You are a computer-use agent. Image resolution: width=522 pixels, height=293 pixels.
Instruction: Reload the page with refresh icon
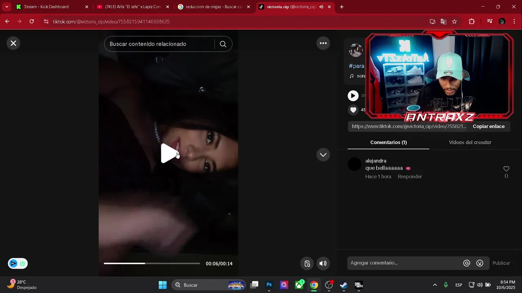click(32, 22)
